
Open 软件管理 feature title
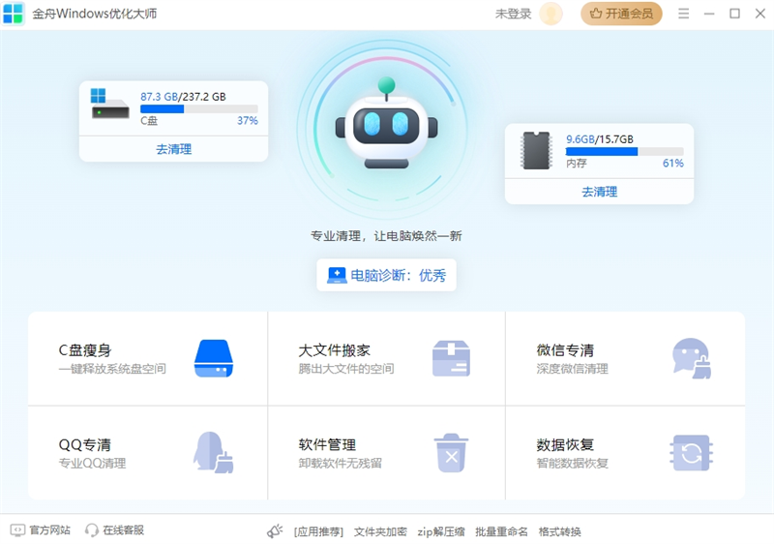(327, 444)
